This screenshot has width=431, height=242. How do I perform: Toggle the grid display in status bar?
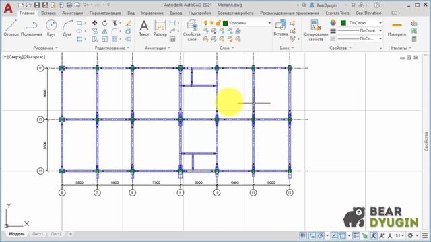pos(303,235)
